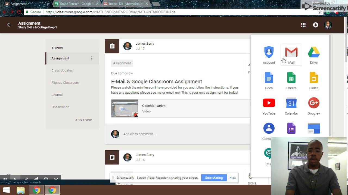Click James Berry name on Jul 16 post

[145, 155]
